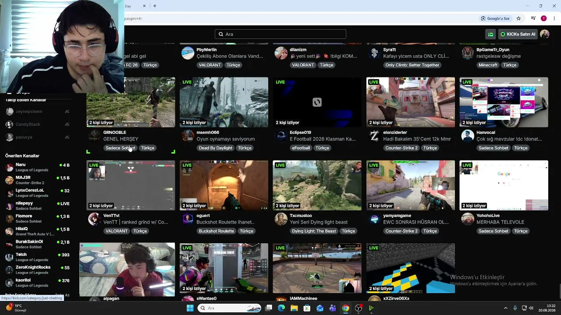Viewport: 561px width, 315px height.
Task: Open OBS Studio from the taskbar
Action: (x=359, y=308)
